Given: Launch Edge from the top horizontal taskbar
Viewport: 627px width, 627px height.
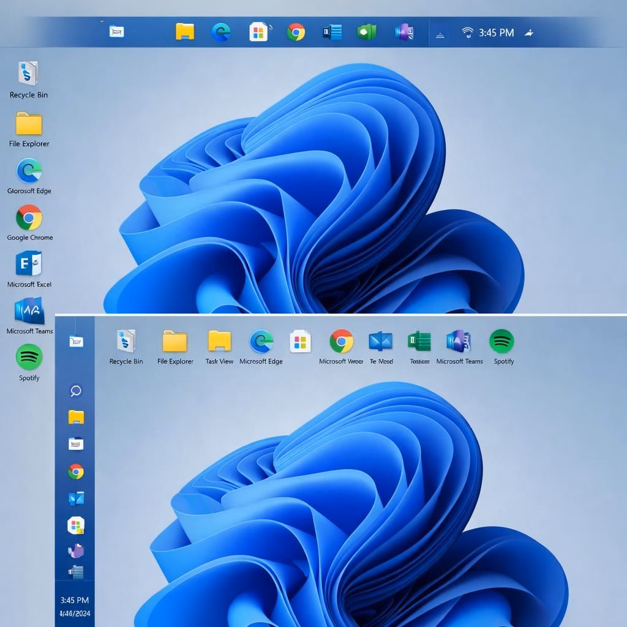Looking at the screenshot, I should click(x=221, y=32).
